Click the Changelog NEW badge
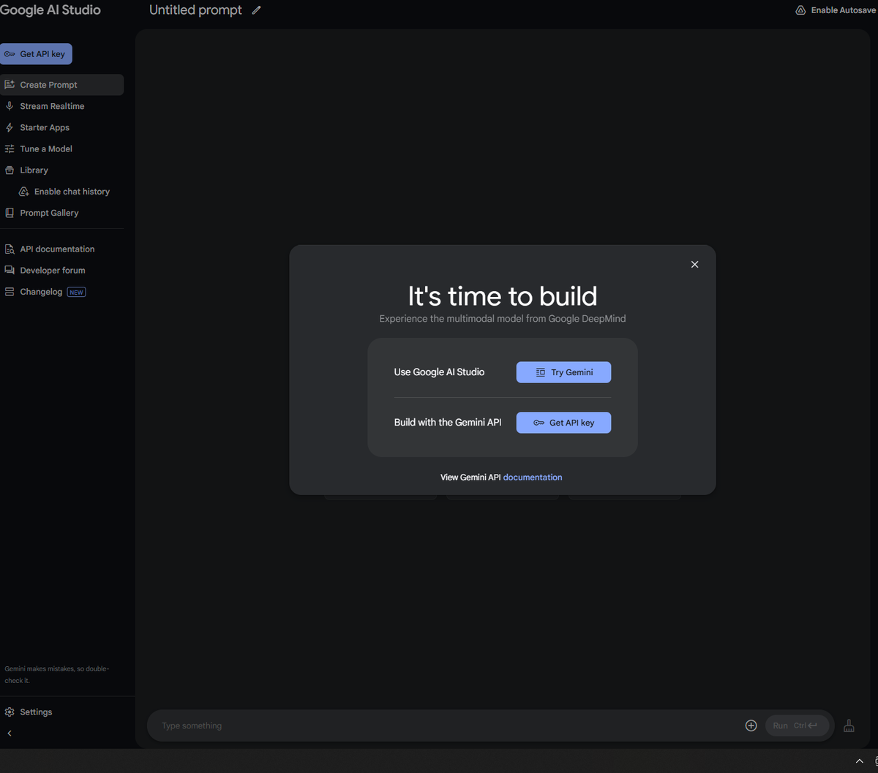 click(x=76, y=292)
